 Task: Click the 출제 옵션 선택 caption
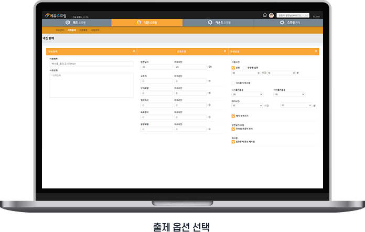(181, 227)
